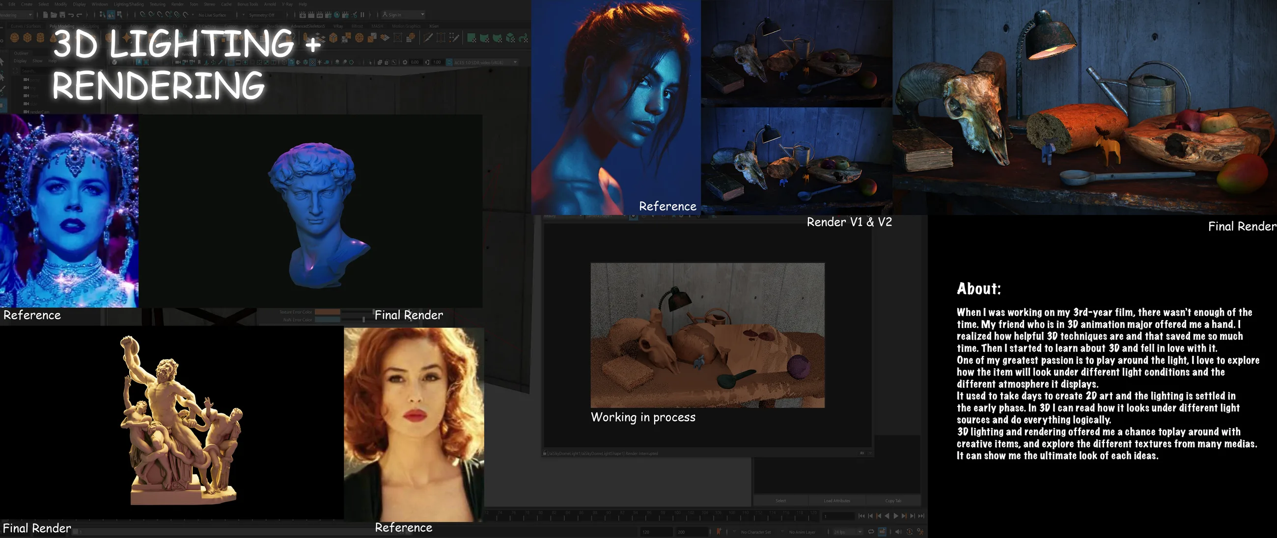The height and width of the screenshot is (538, 1277).
Task: Click the play forwards button
Action: point(895,516)
